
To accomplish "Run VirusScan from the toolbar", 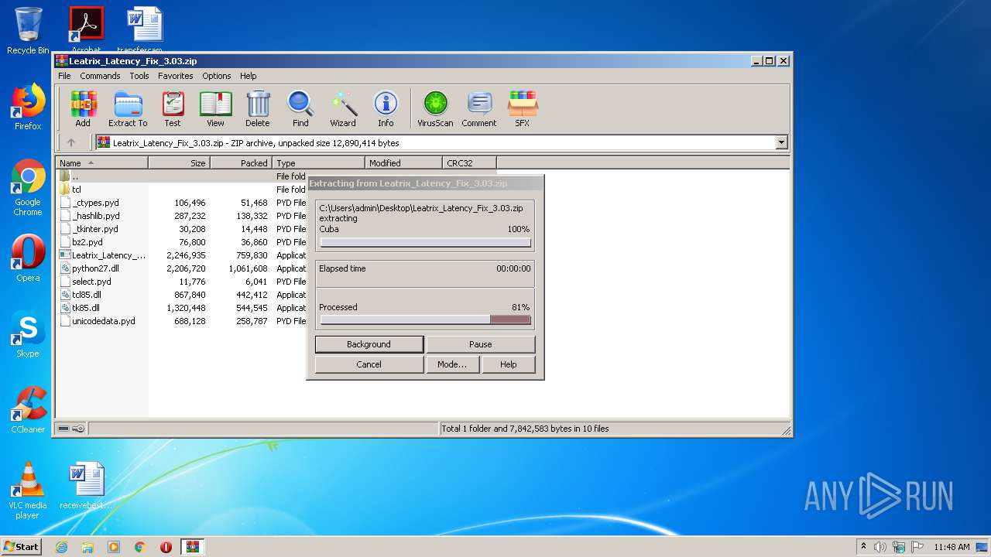I will point(435,108).
